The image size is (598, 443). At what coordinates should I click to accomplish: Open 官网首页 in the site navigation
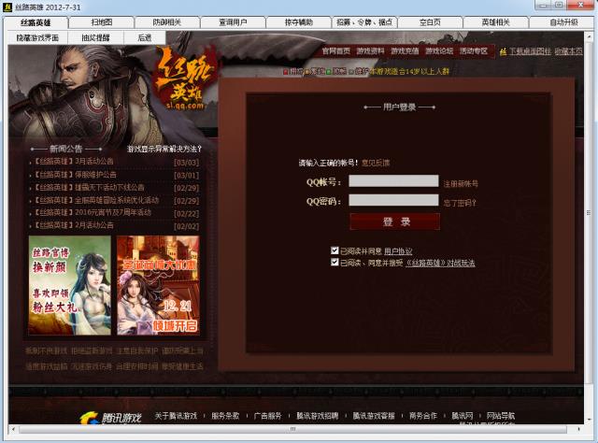click(x=335, y=51)
